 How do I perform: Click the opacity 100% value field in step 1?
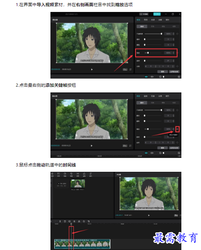tap(168, 34)
